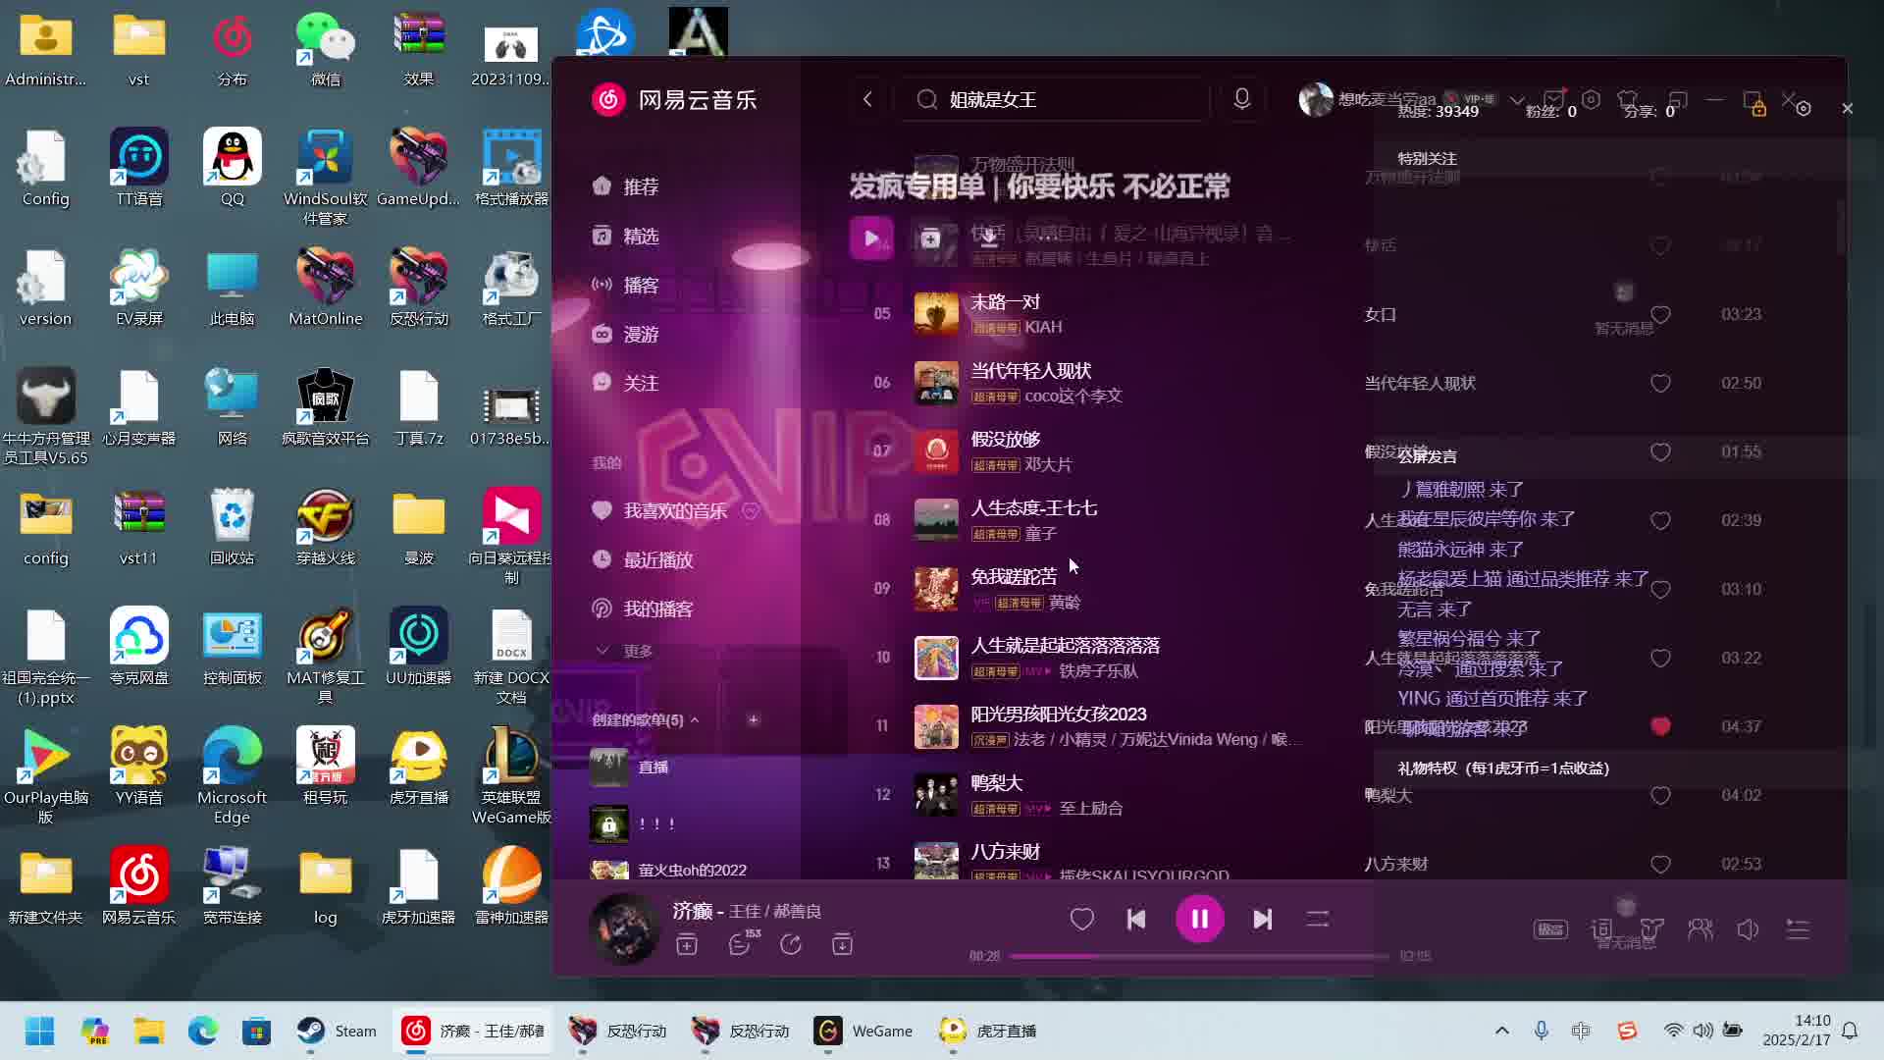Open the lyrics 词 icon

(x=1601, y=928)
